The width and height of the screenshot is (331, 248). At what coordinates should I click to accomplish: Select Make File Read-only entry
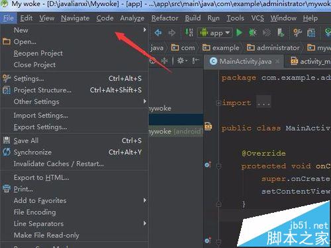click(x=74, y=235)
